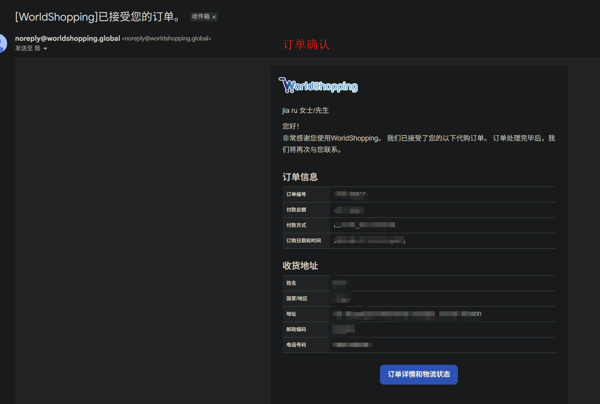Click the 订单编号 row label

point(296,194)
